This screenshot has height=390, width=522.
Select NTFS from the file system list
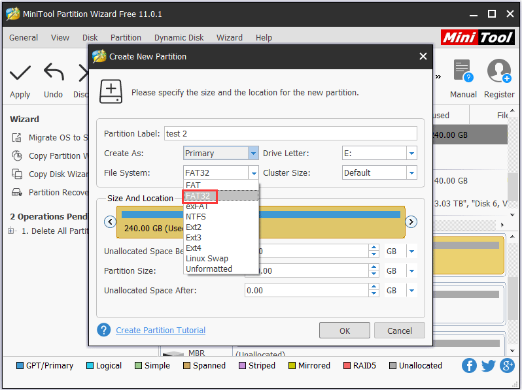[220, 216]
